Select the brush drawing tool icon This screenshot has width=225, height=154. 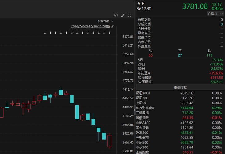tap(123, 15)
